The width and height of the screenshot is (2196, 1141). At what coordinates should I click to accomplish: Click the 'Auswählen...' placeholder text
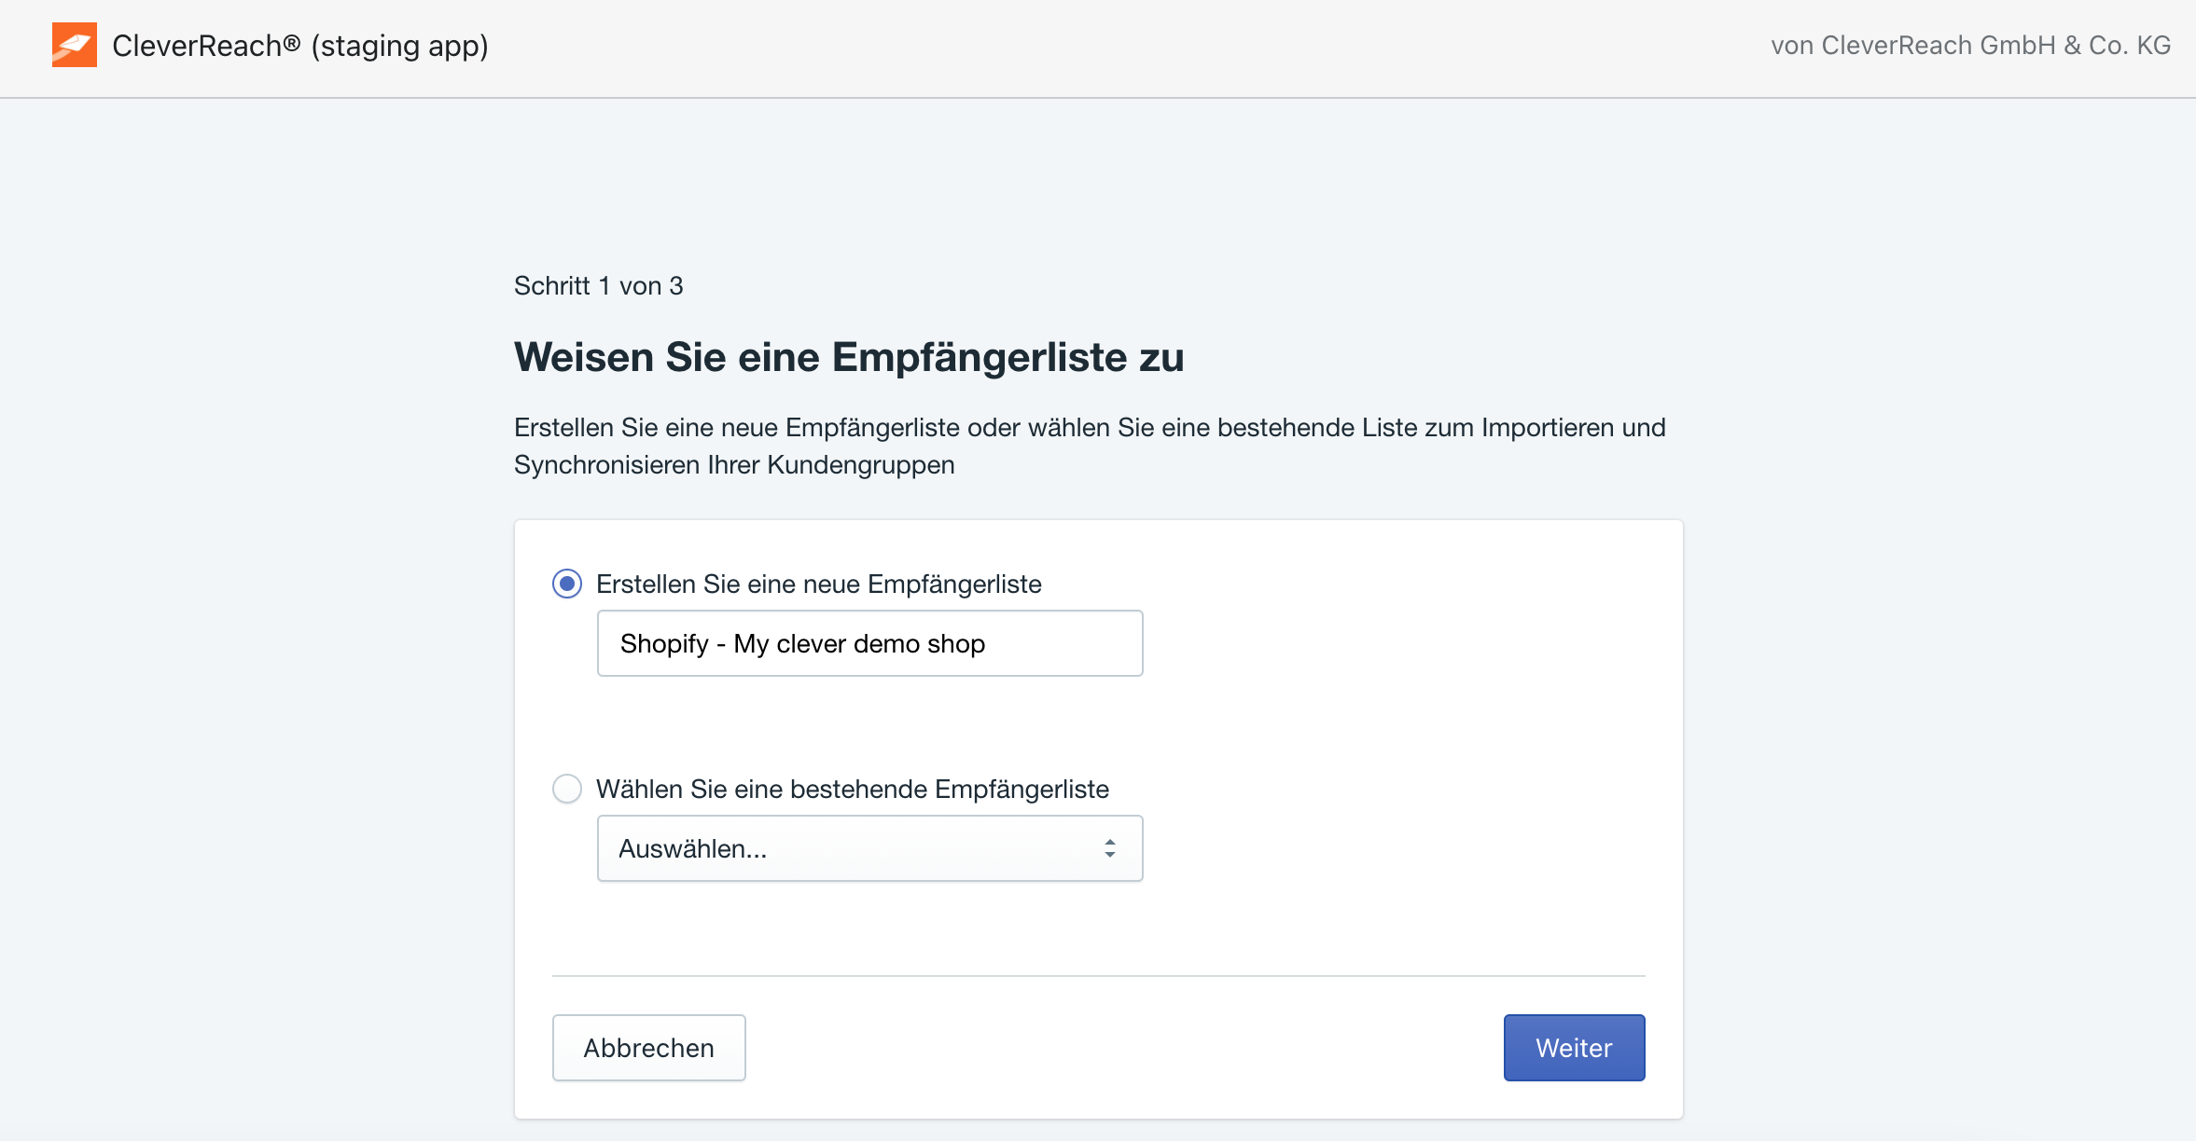693,848
